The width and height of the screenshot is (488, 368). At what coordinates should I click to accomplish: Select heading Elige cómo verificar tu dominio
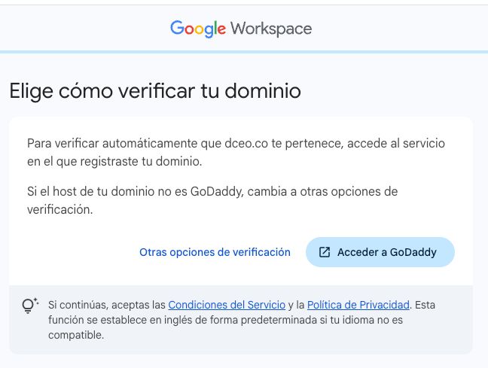(x=155, y=91)
